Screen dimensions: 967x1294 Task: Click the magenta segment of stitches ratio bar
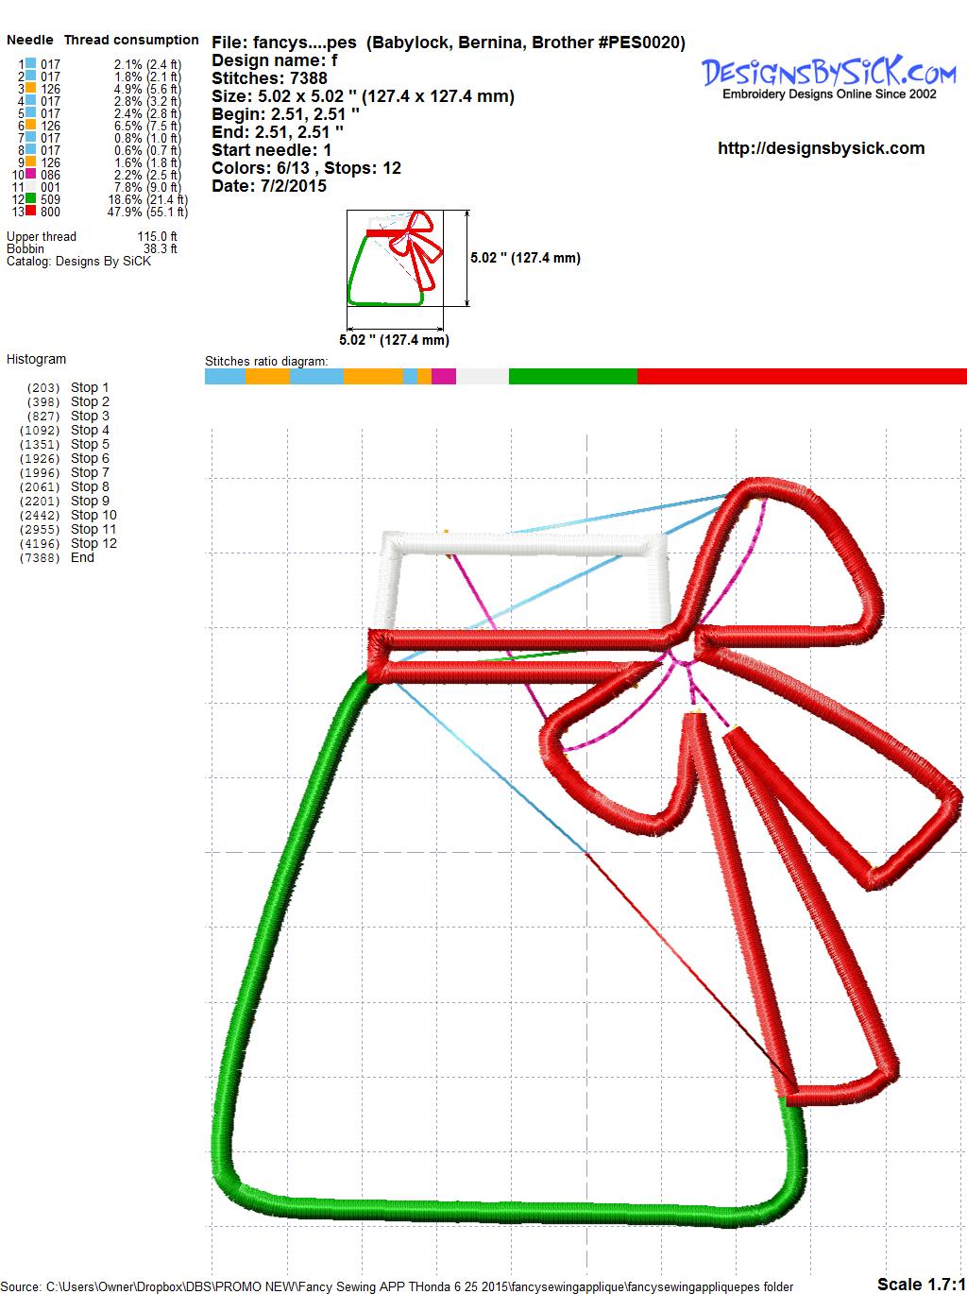pyautogui.click(x=444, y=376)
